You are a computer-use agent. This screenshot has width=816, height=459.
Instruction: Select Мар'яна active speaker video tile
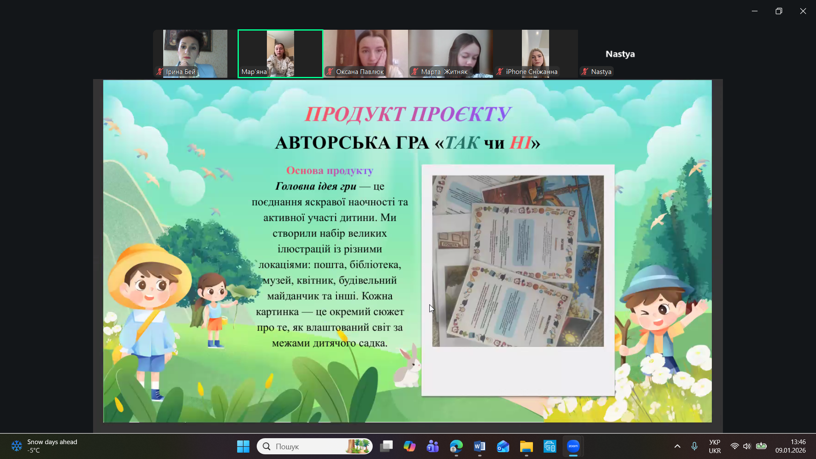280,54
